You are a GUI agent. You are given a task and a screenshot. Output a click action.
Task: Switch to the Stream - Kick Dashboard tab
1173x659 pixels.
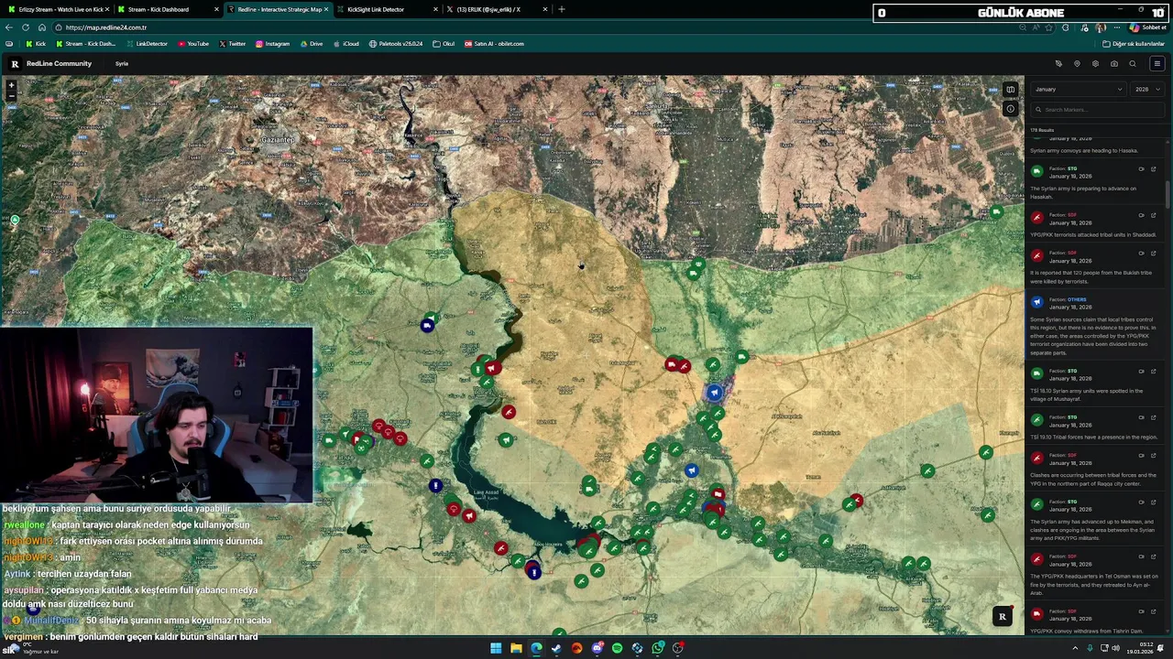tap(167, 9)
